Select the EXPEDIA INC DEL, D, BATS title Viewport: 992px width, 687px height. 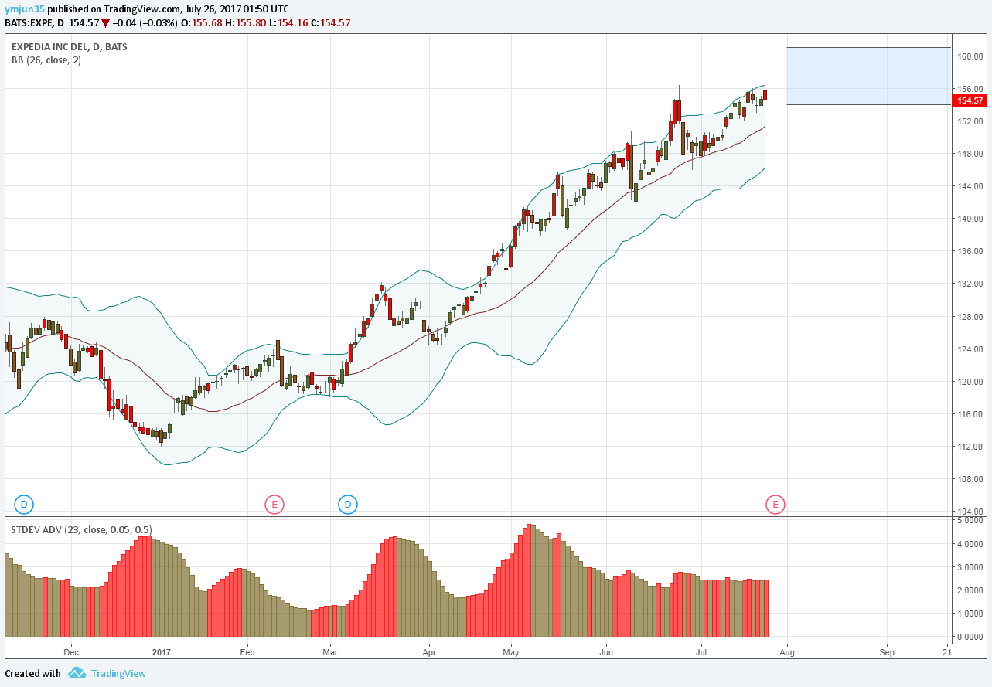point(70,47)
